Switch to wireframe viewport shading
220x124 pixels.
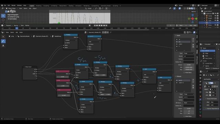pyautogui.click(x=188, y=8)
